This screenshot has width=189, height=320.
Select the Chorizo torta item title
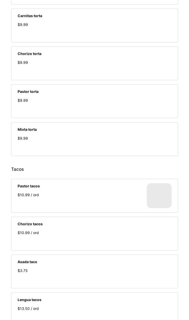pyautogui.click(x=30, y=54)
